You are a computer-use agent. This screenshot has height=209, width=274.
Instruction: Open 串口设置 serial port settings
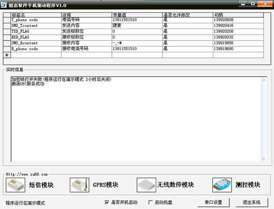[213, 202]
